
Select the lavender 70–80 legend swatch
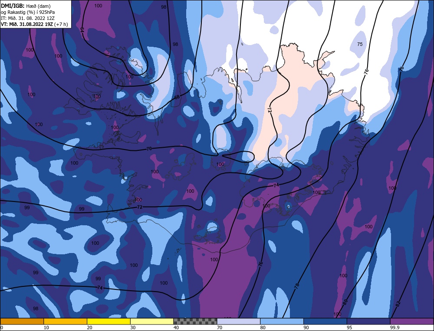(x=239, y=321)
